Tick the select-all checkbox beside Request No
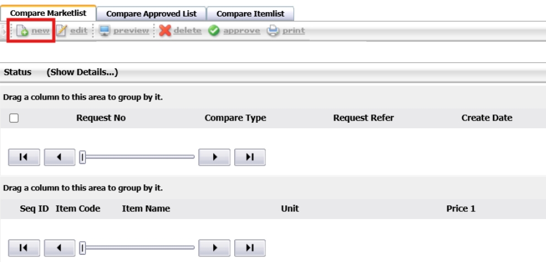The height and width of the screenshot is (262, 546). 14,118
